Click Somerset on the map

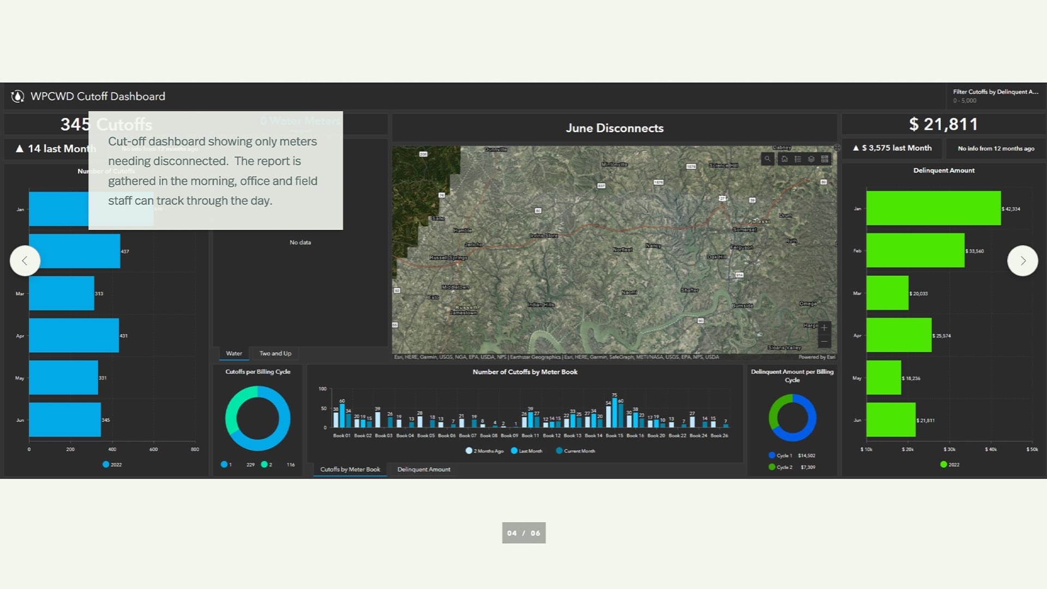(744, 230)
